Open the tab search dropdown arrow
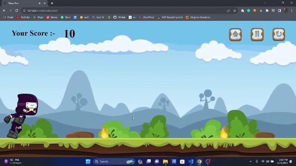296x166 pixels. (265, 3)
